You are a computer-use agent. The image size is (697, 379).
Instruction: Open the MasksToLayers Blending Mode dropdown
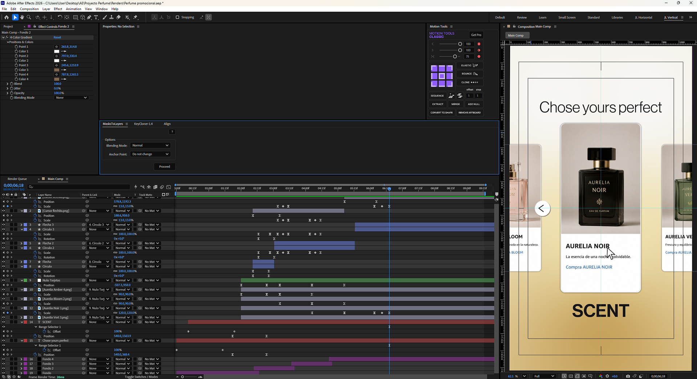tap(150, 145)
